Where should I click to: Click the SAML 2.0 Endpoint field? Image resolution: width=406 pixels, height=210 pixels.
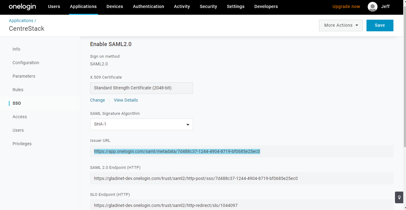tap(242, 178)
